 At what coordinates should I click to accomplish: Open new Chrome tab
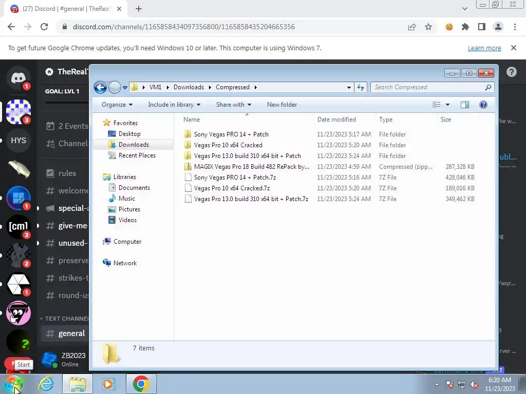(139, 9)
